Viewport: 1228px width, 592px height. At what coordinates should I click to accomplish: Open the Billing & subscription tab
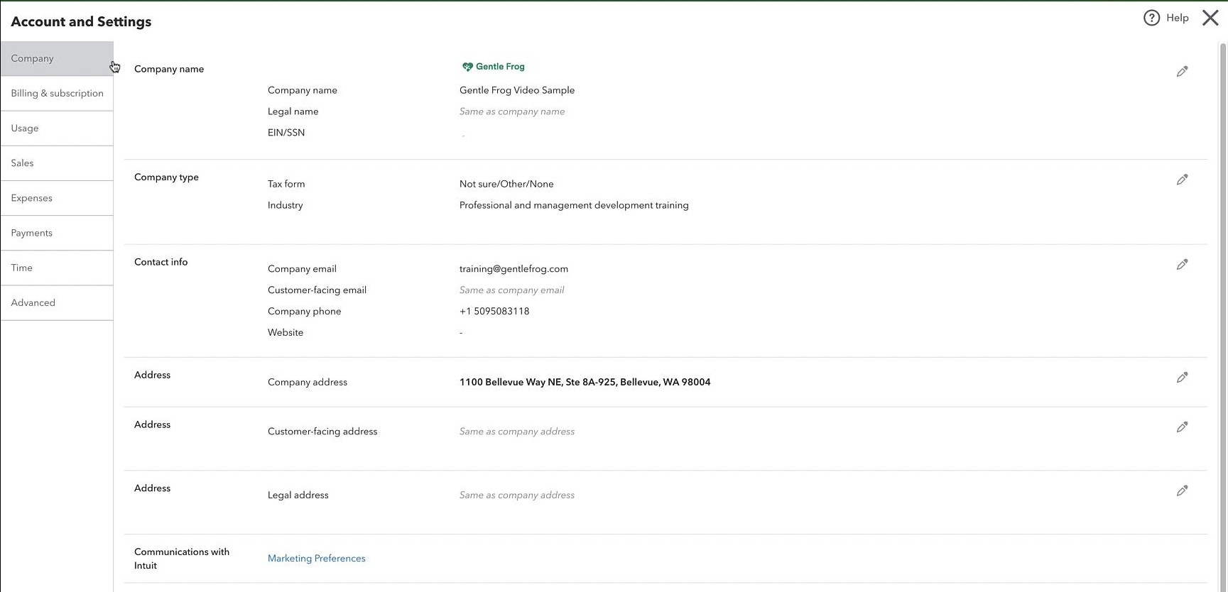click(x=57, y=94)
